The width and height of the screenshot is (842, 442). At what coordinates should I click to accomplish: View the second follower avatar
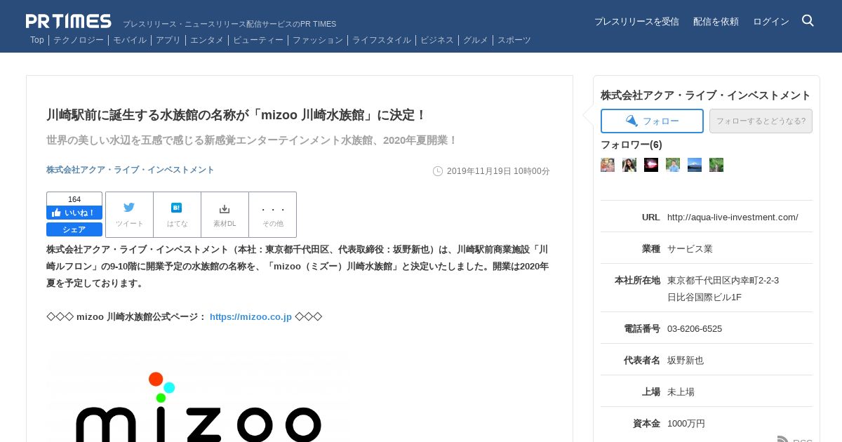coord(629,165)
